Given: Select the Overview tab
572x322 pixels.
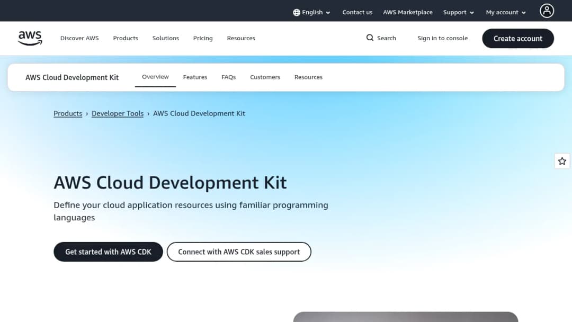Looking at the screenshot, I should (x=155, y=77).
